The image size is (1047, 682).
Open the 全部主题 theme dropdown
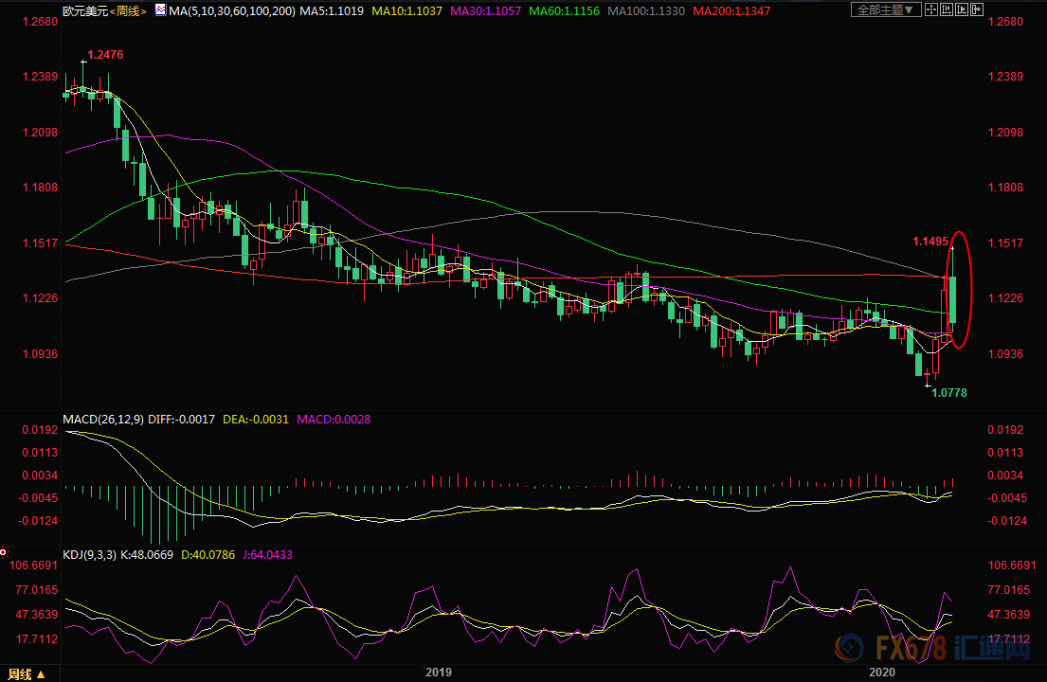pyautogui.click(x=886, y=9)
